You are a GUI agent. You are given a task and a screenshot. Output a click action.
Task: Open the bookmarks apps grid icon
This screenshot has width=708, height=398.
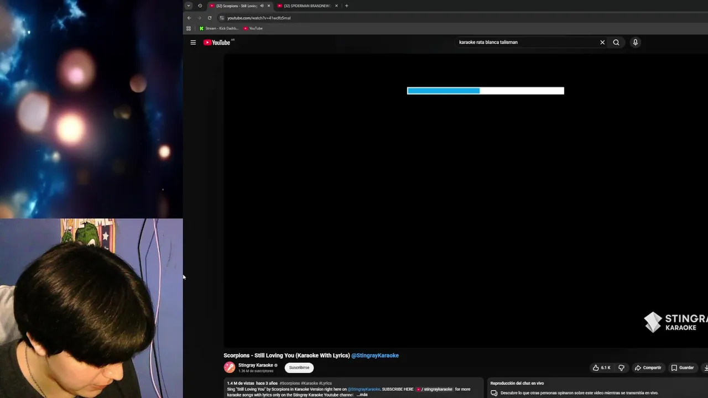(x=189, y=28)
